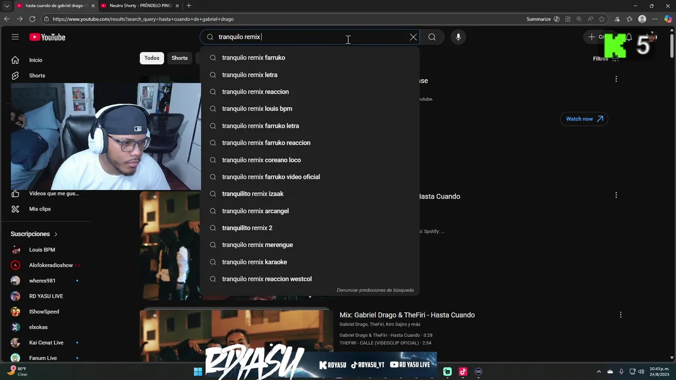Open the Filtros search filters
This screenshot has width=676, height=380.
[605, 59]
